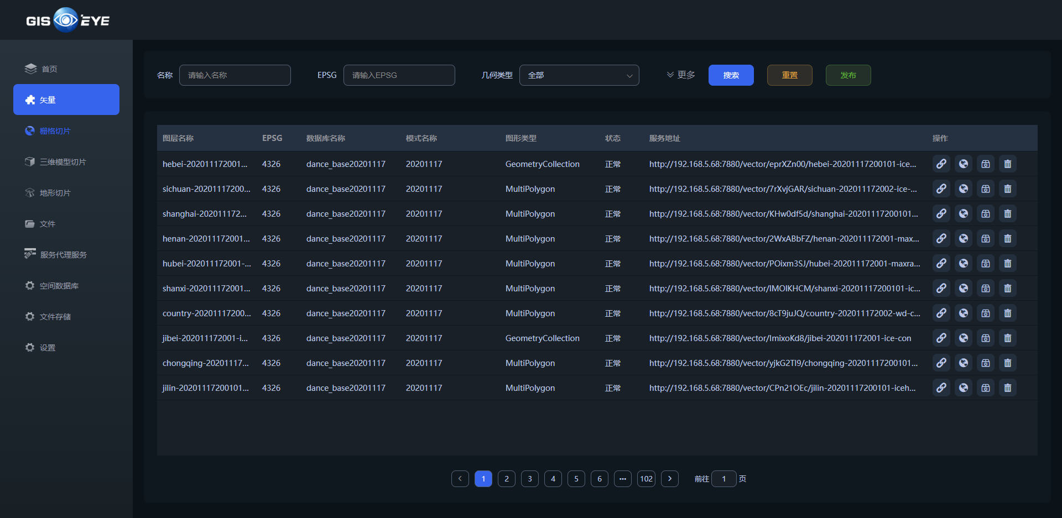Preview the hebei layer with the globe icon
The width and height of the screenshot is (1062, 518).
click(x=963, y=164)
